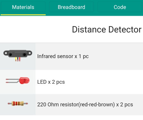The height and width of the screenshot is (120, 143).
Task: Click the 220 Ohm resistor icon
Action: tap(18, 104)
